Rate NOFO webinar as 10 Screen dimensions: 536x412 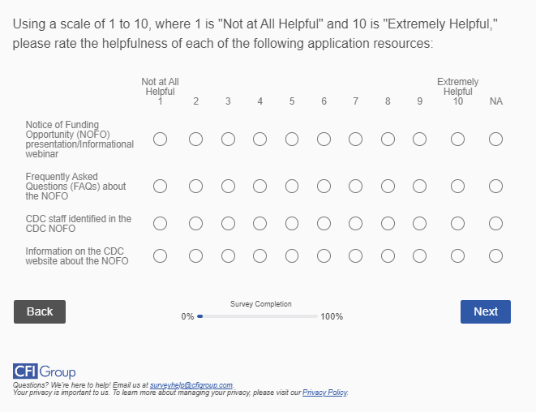458,139
